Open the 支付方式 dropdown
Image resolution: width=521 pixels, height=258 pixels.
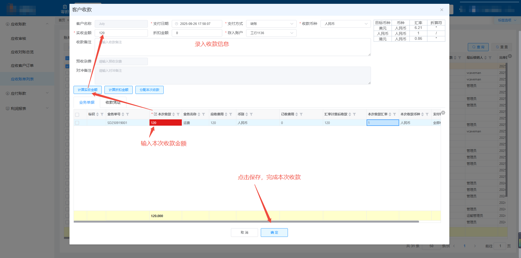pyautogui.click(x=271, y=24)
